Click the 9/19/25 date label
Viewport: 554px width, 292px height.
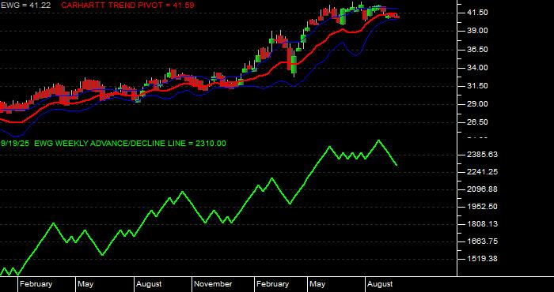pyautogui.click(x=15, y=144)
